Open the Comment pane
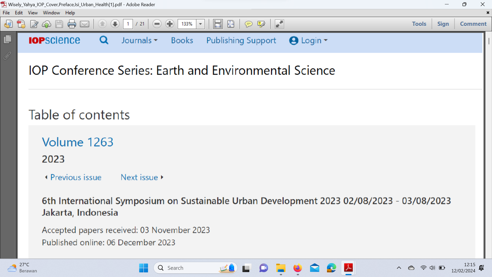 [473, 24]
